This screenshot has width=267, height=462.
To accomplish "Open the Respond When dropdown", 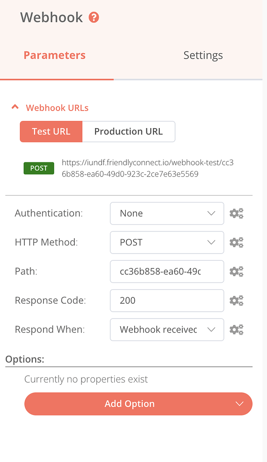I will tap(167, 329).
